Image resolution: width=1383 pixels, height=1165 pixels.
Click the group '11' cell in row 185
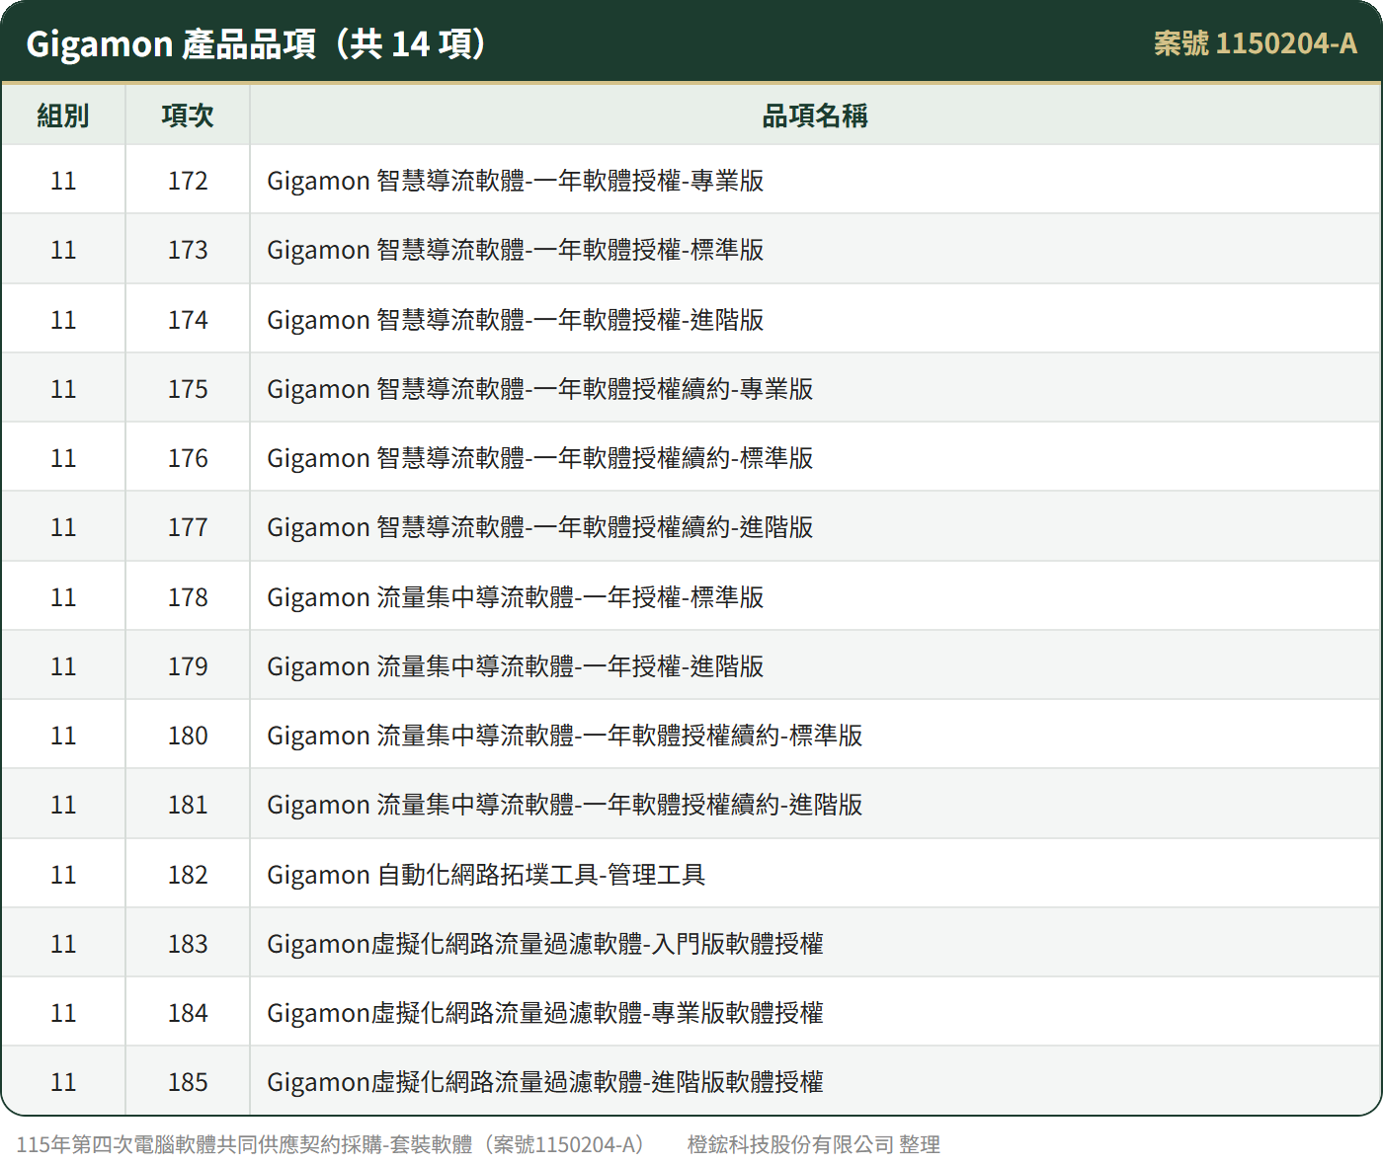click(63, 1082)
